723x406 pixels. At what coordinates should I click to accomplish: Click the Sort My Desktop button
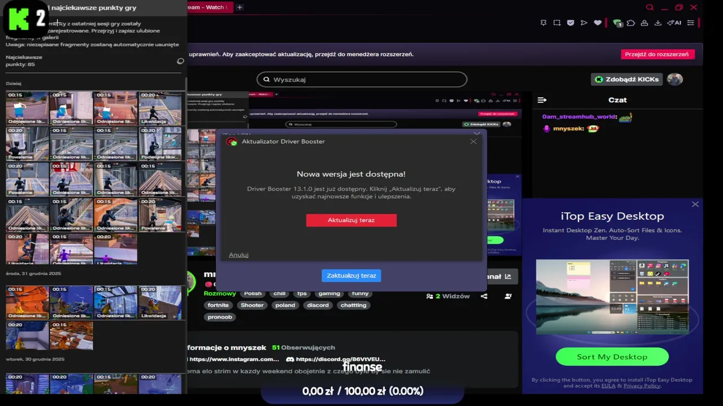612,357
